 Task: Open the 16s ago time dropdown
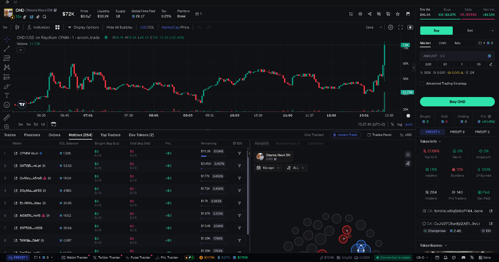click(268, 168)
